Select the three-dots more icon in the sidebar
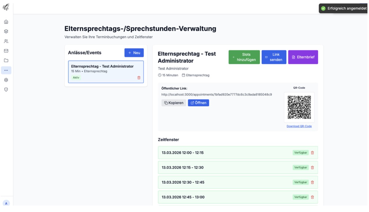 6,70
